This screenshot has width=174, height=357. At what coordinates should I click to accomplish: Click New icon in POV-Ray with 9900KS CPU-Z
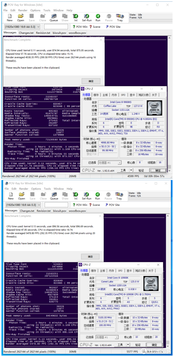(10, 18)
